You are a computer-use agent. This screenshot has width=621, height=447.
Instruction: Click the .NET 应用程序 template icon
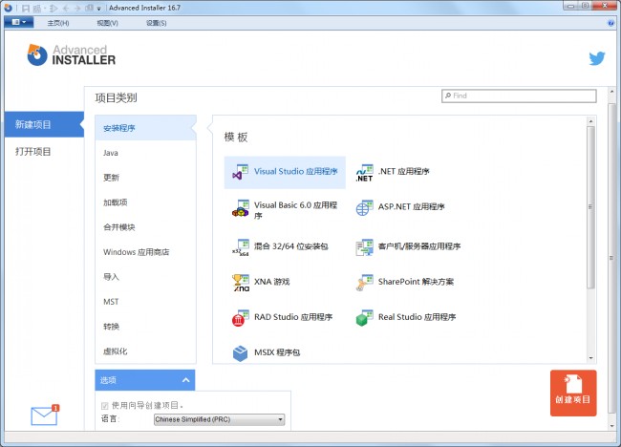[x=364, y=173]
